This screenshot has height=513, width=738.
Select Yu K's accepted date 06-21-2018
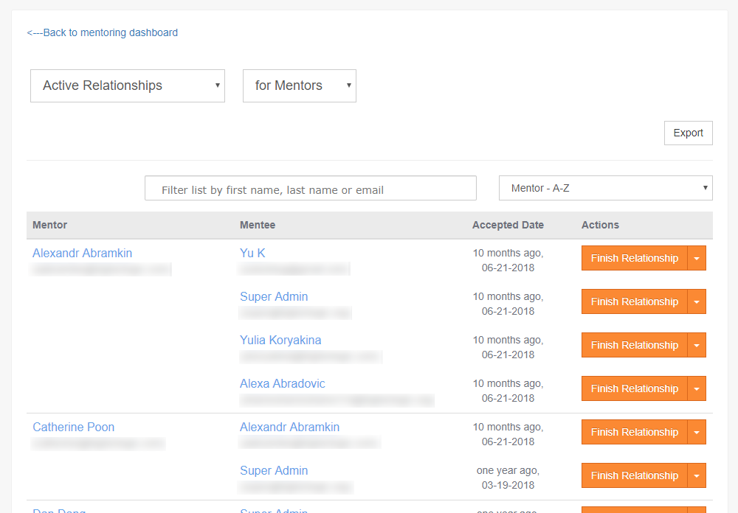[508, 268]
